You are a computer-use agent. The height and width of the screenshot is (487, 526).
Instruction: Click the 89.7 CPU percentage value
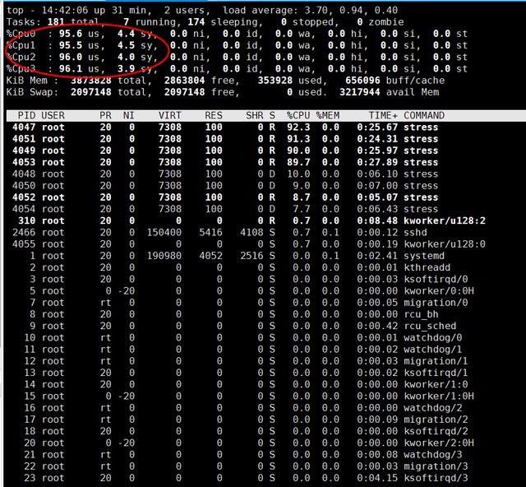click(x=298, y=162)
